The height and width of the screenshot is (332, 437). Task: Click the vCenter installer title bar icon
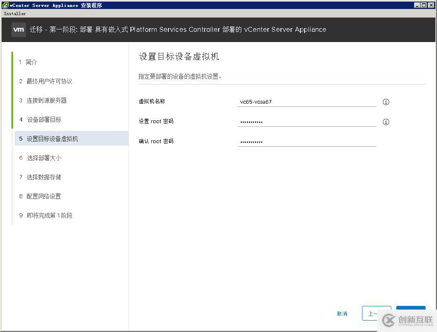click(x=5, y=5)
